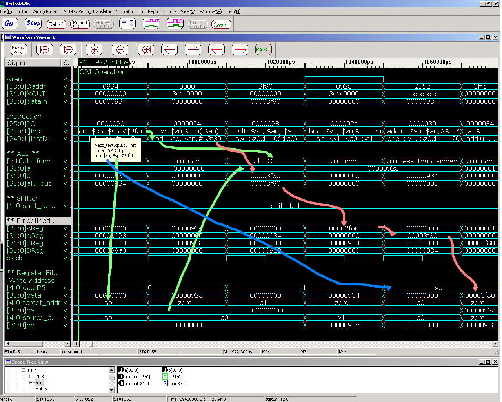The height and width of the screenshot is (402, 502).
Task: Click the Reload & GO button
Action: point(80,24)
